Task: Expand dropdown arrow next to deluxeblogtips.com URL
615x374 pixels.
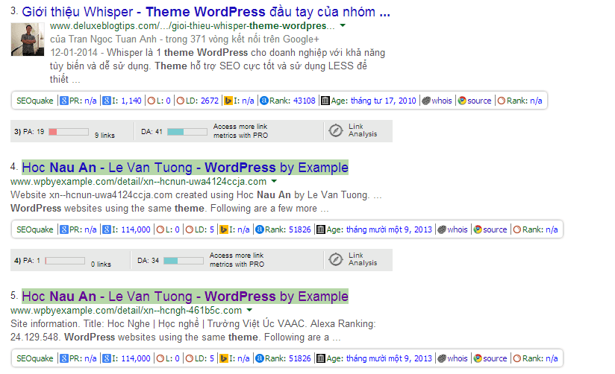Action: 343,25
